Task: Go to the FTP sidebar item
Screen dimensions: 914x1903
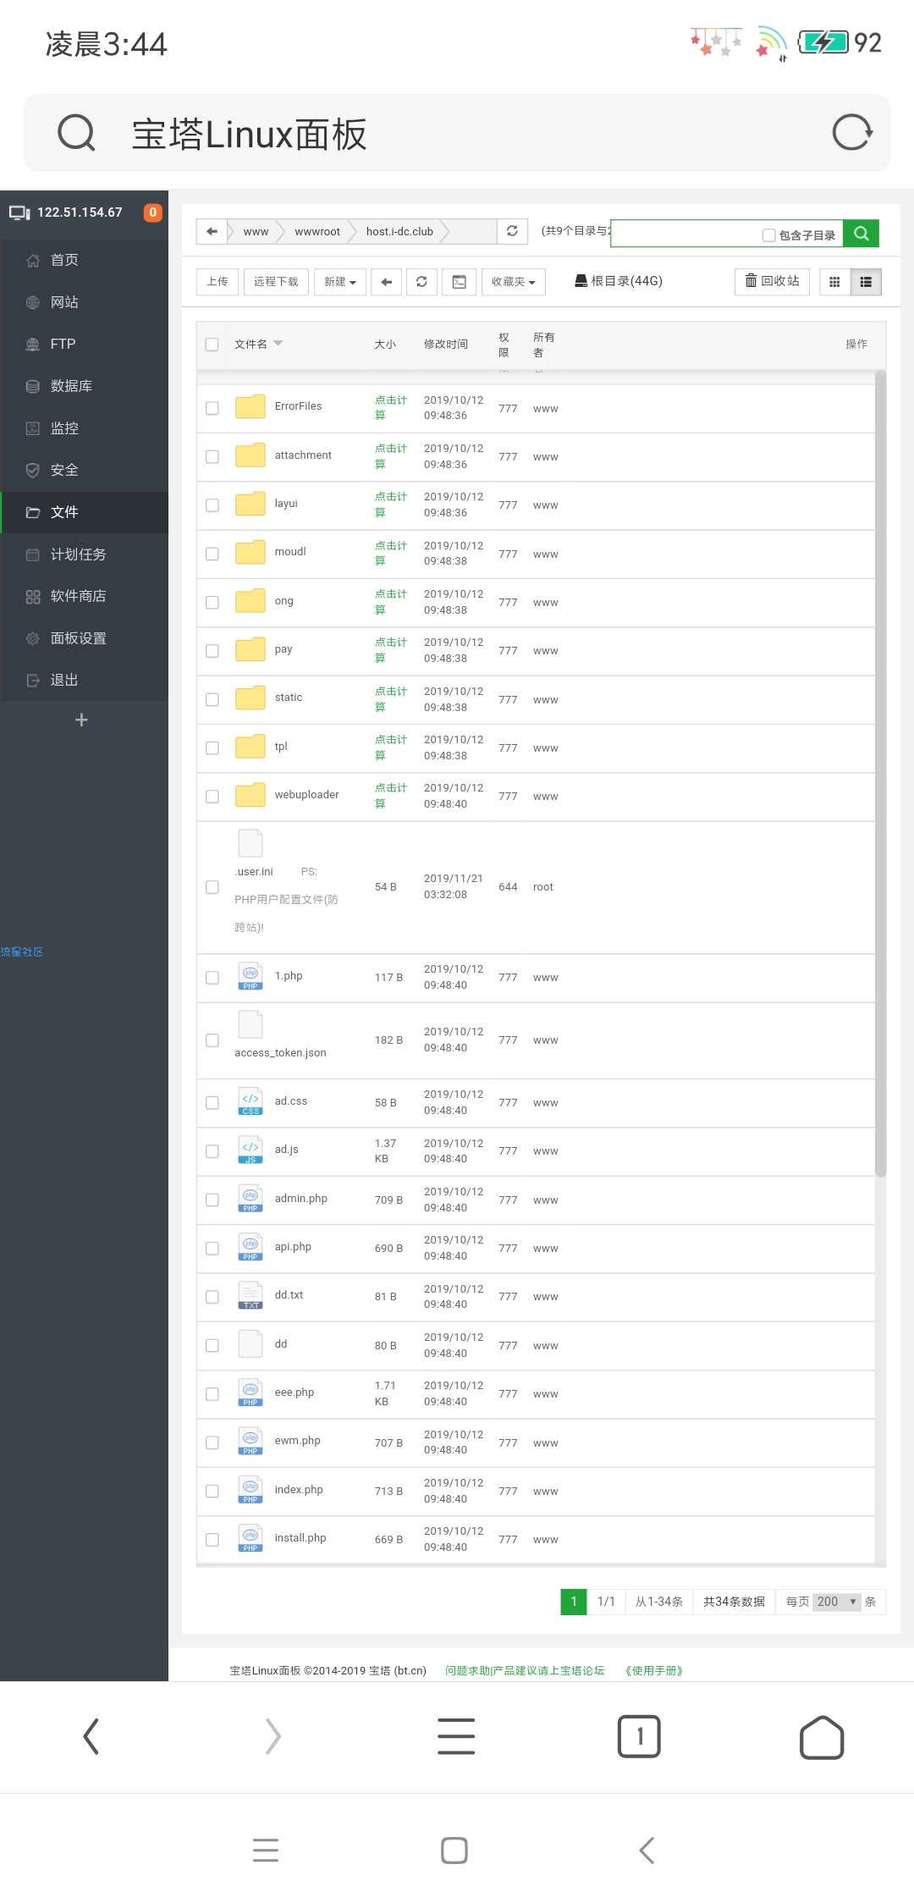Action: point(85,344)
